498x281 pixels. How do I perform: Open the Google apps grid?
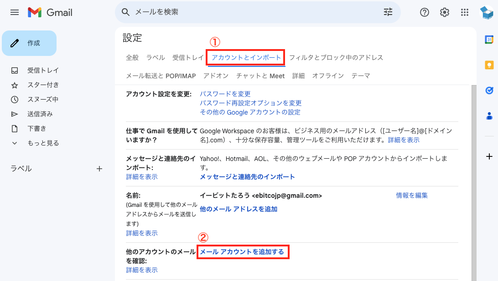point(465,12)
